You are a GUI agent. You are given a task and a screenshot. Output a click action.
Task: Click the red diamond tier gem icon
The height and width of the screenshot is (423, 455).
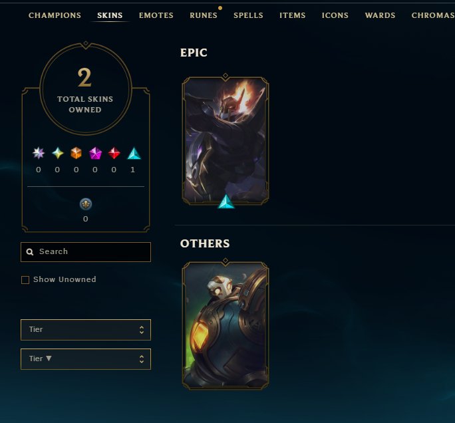pos(114,153)
